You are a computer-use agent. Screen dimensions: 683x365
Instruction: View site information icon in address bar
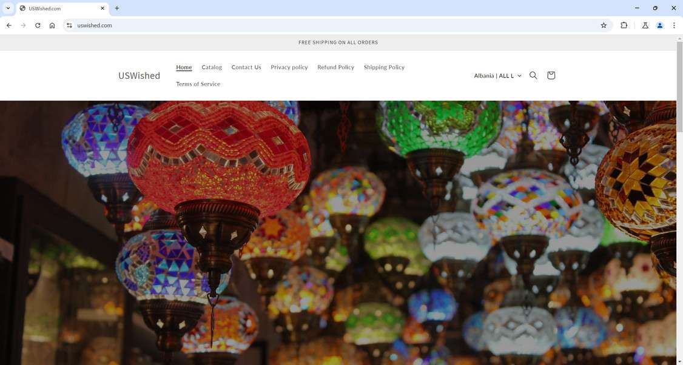tap(69, 25)
